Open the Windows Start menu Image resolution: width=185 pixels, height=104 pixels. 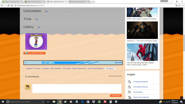click(x=3, y=102)
